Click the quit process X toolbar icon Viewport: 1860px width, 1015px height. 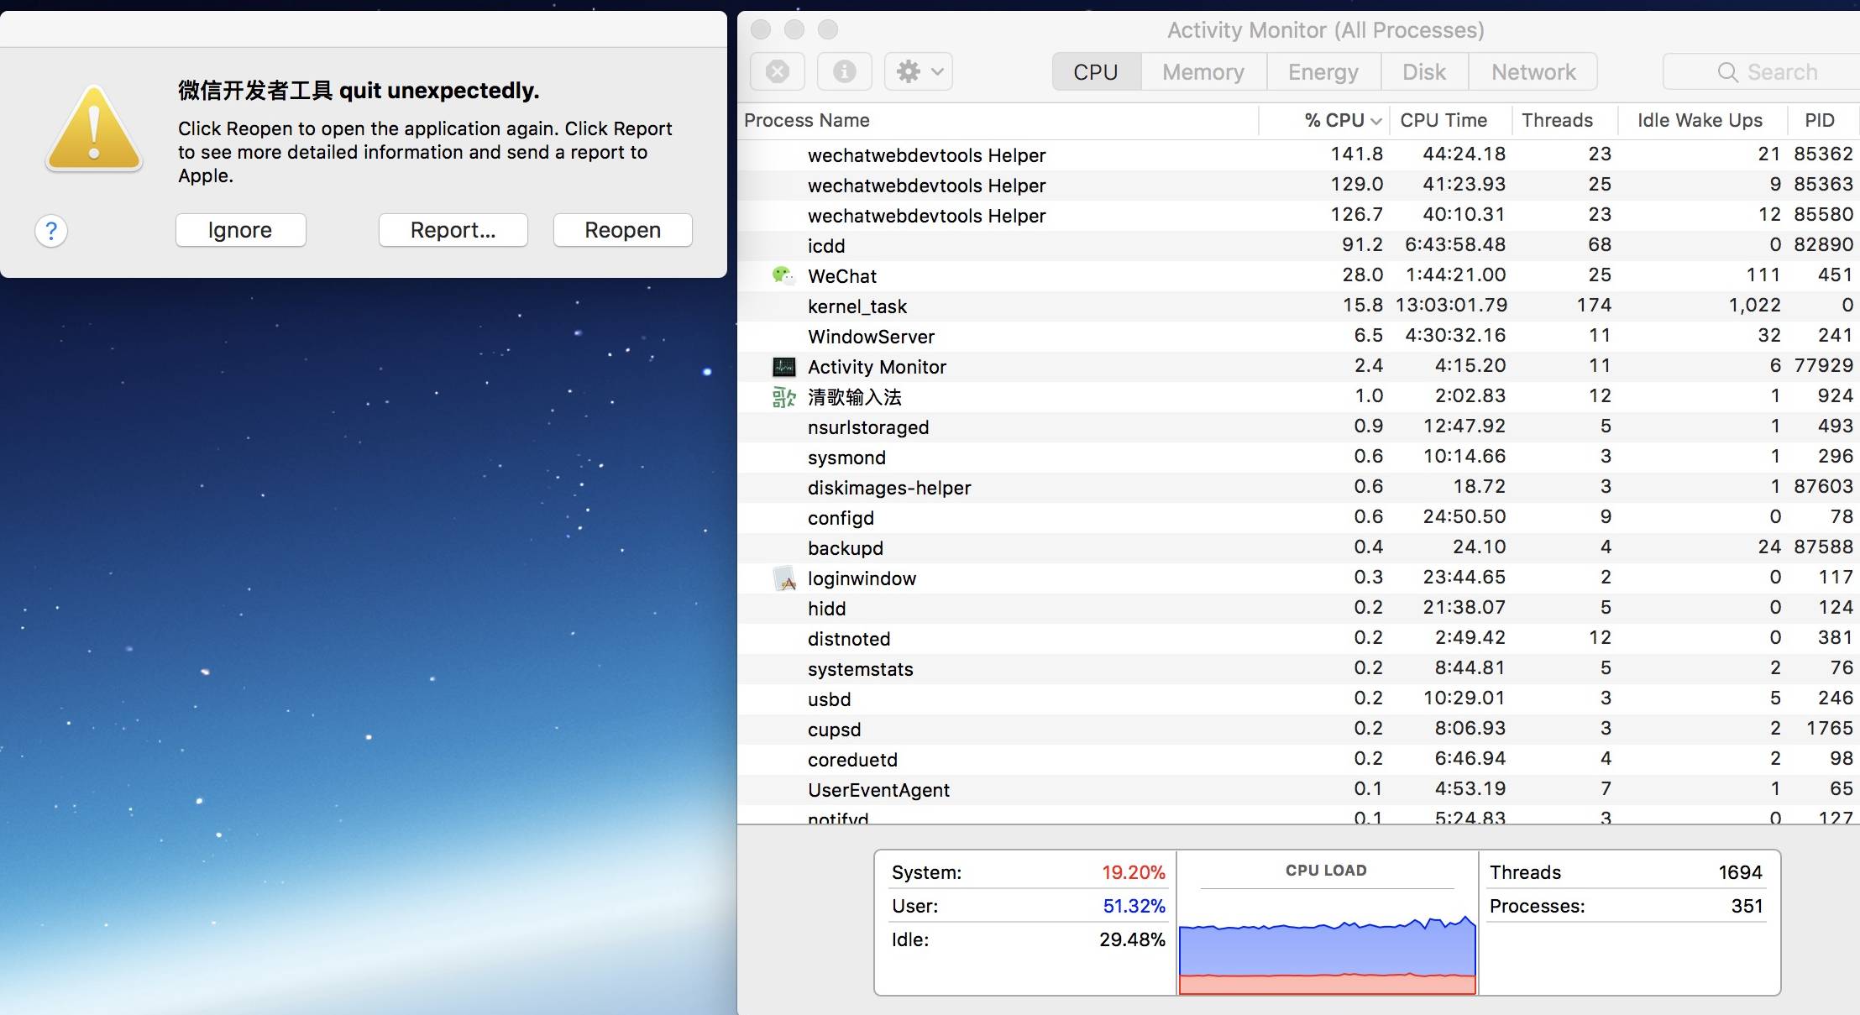click(x=778, y=72)
